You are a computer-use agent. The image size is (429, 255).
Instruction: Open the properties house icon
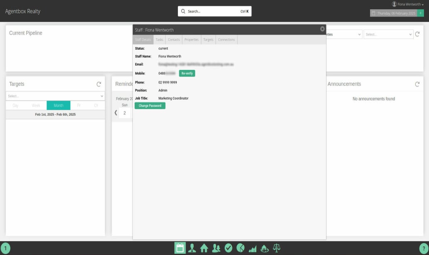(x=204, y=248)
